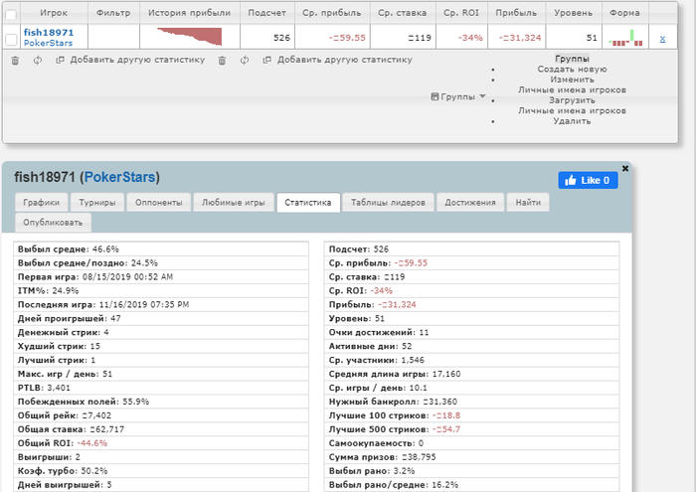696x492 pixels.
Task: Click the PTLB: 3,401 statistic row
Action: coord(161,388)
